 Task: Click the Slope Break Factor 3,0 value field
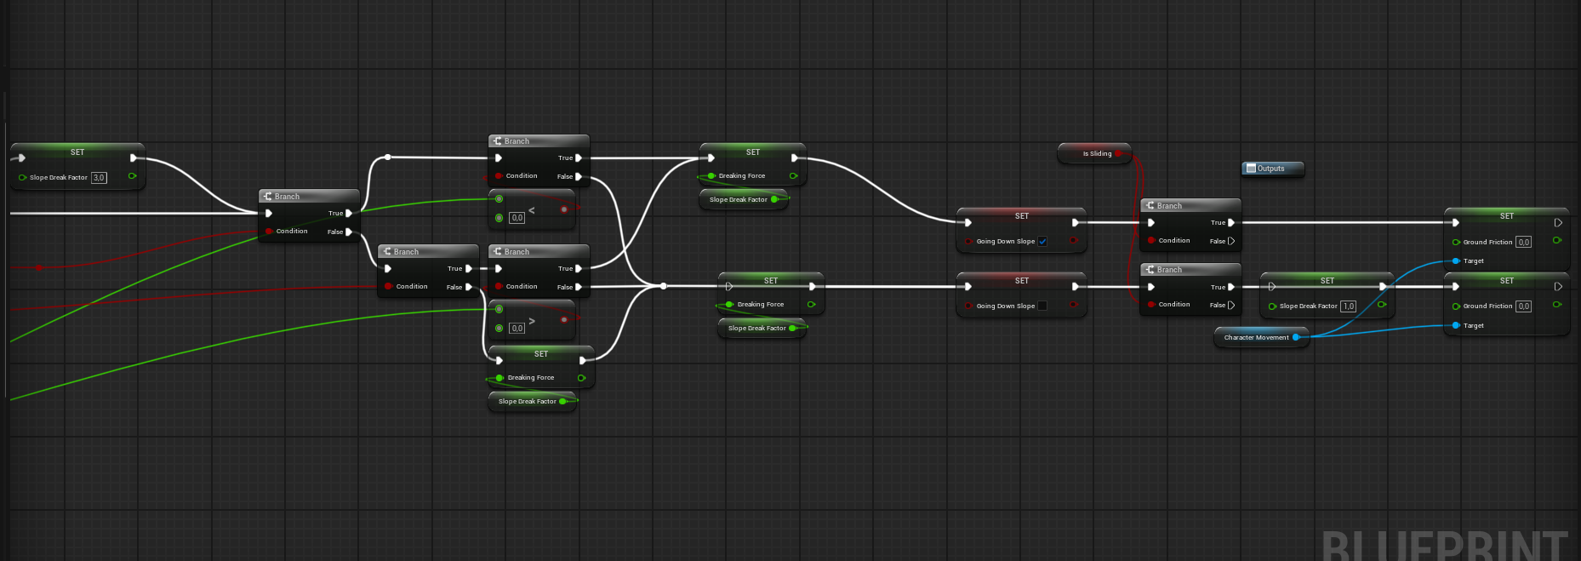pyautogui.click(x=99, y=178)
